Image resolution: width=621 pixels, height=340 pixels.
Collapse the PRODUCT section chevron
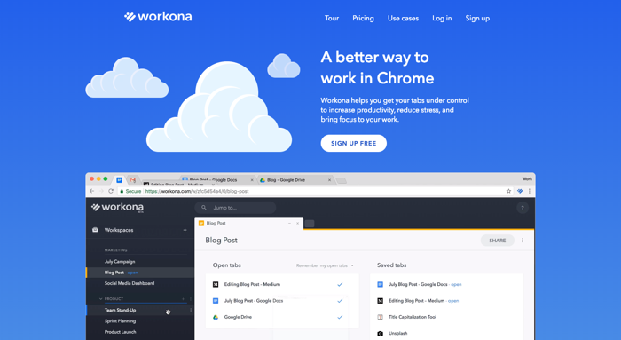[x=100, y=299]
